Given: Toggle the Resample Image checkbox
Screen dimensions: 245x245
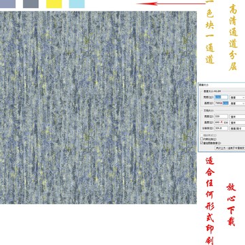Looking at the screenshot, I should point(201,143).
